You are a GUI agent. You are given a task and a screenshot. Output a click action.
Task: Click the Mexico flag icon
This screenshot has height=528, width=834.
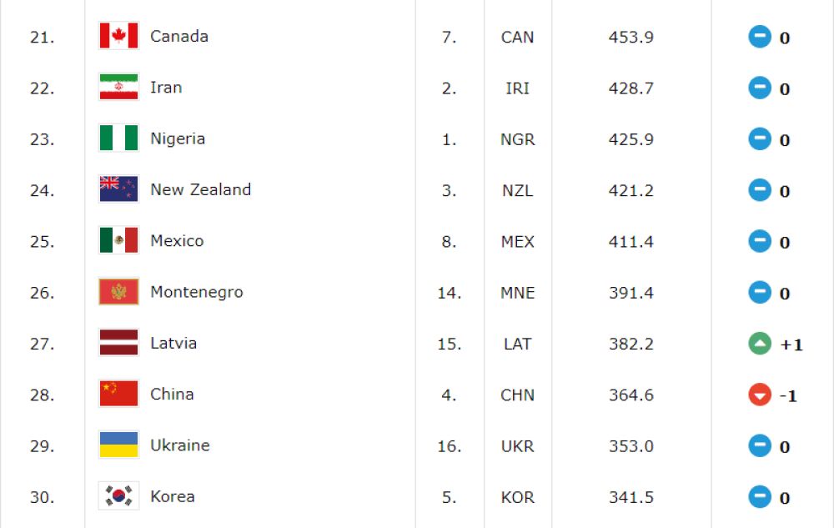[118, 239]
